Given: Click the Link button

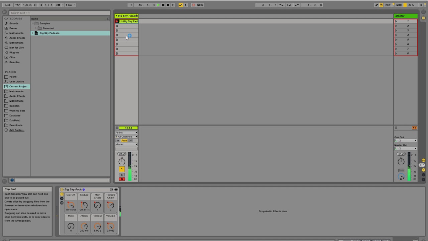Looking at the screenshot, I should 8,5.
